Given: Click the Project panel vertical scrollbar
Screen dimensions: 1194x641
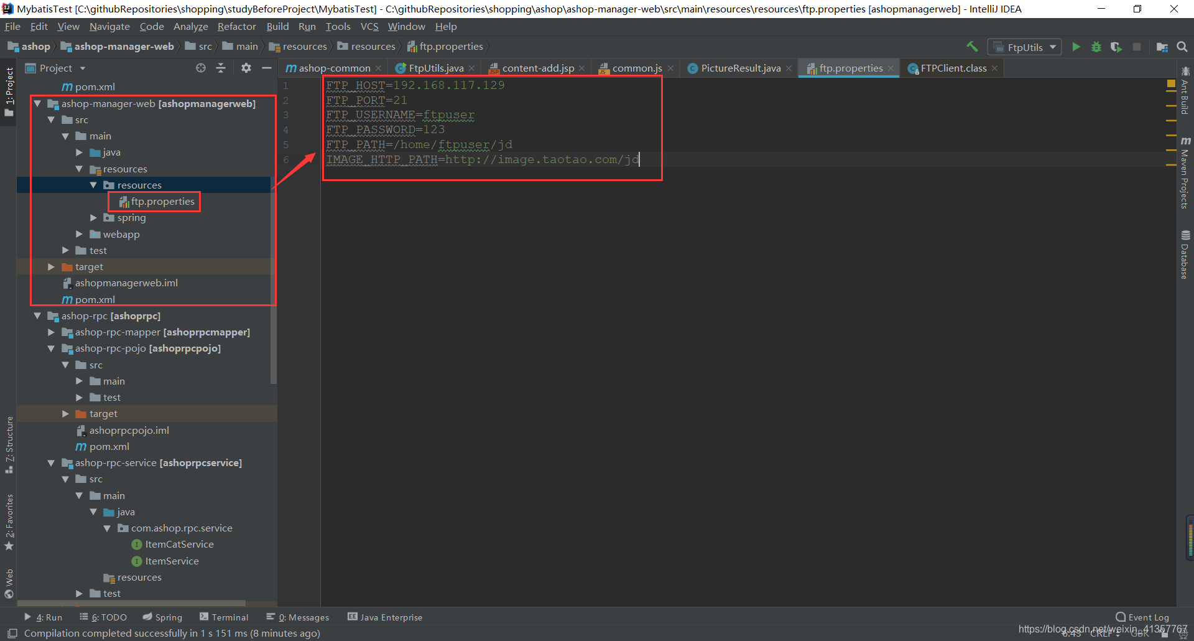Looking at the screenshot, I should [x=273, y=280].
